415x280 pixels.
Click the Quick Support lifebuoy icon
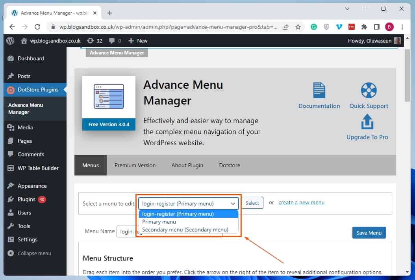point(369,90)
